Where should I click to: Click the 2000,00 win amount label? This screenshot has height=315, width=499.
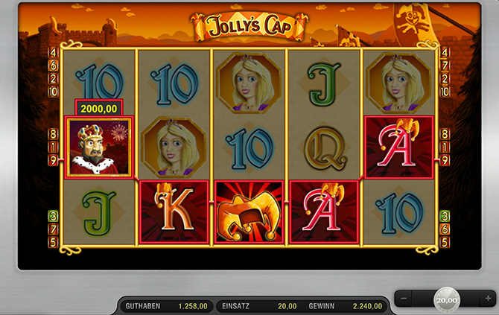[99, 109]
